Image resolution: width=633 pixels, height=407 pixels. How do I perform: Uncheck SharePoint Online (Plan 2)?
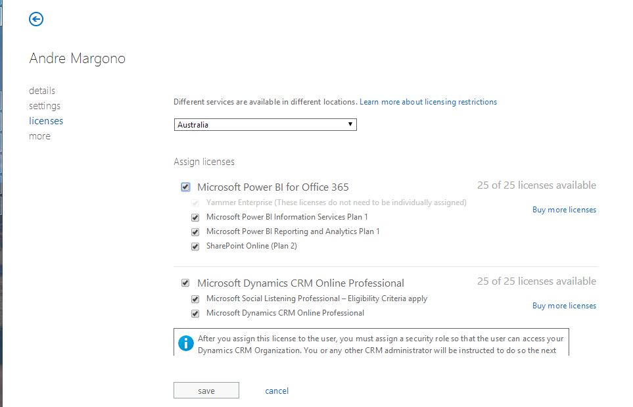(195, 247)
